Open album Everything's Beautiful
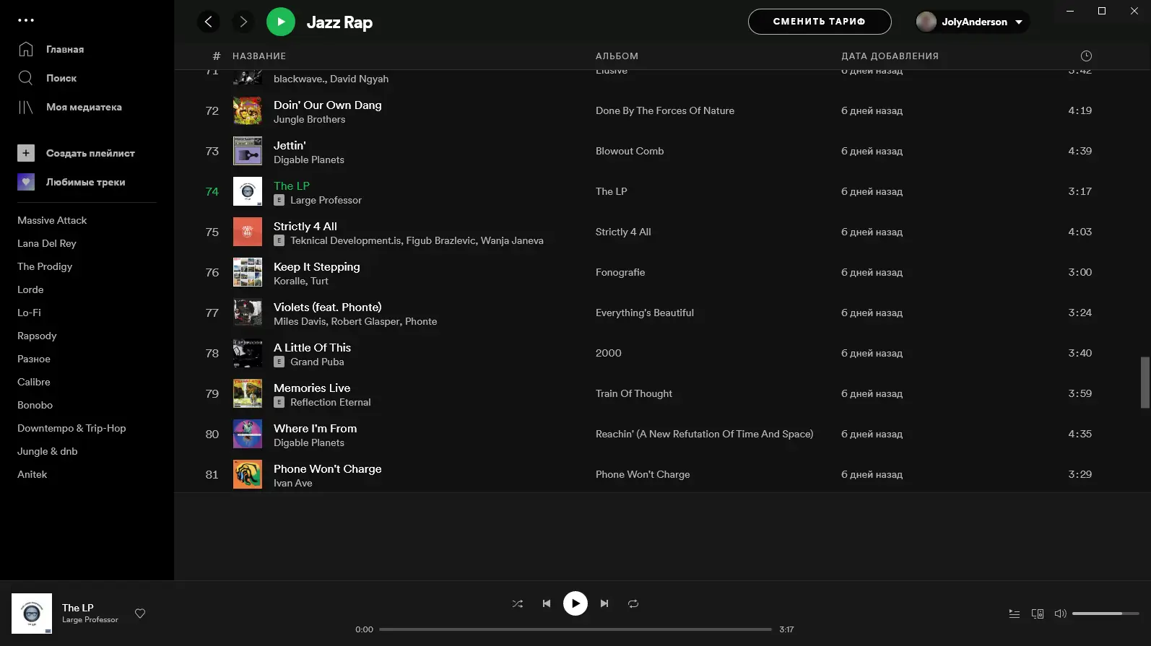 645,313
